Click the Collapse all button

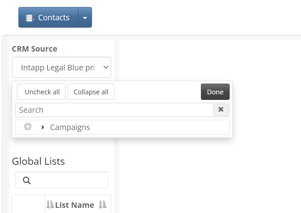(91, 92)
